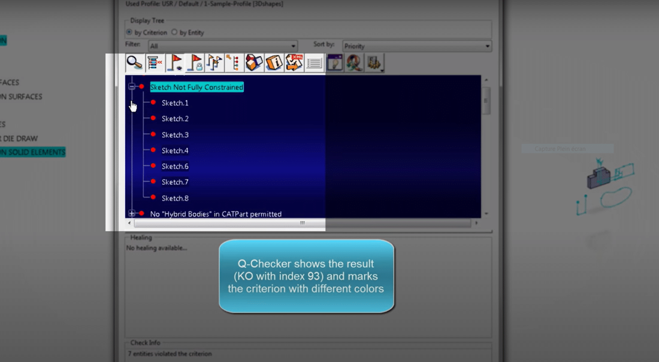Screen dimensions: 659x362
Task: Click the info cube icon
Action: (274, 63)
